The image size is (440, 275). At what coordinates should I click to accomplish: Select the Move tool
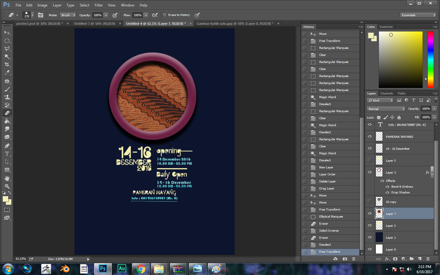point(7,33)
